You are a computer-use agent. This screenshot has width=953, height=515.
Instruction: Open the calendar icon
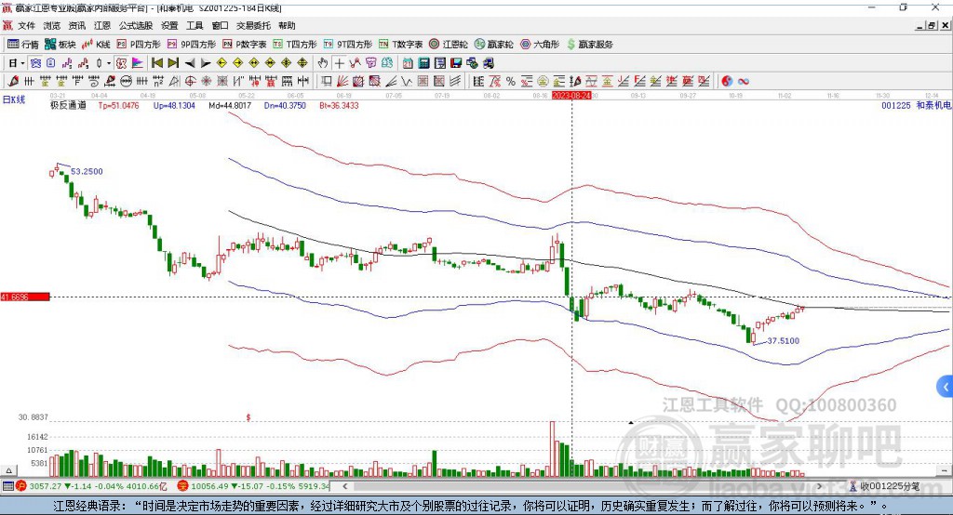click(x=408, y=63)
